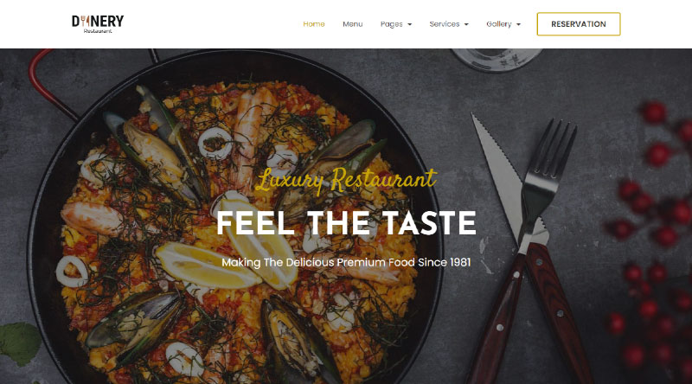Expand the Gallery dropdown caret

point(518,24)
